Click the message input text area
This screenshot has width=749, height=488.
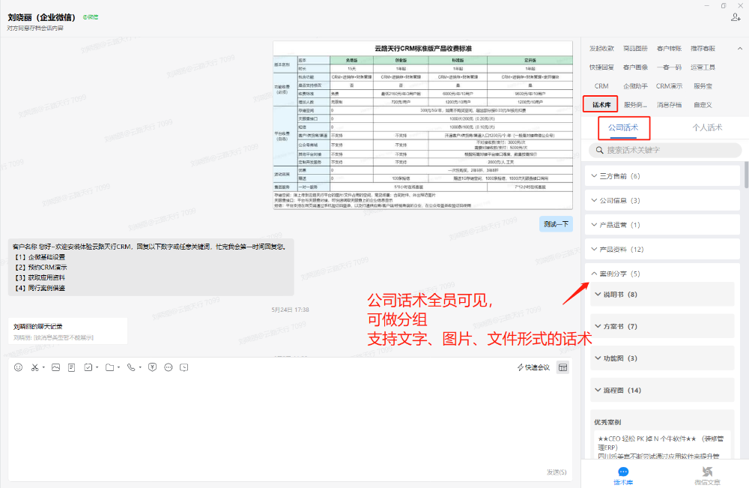click(x=290, y=421)
